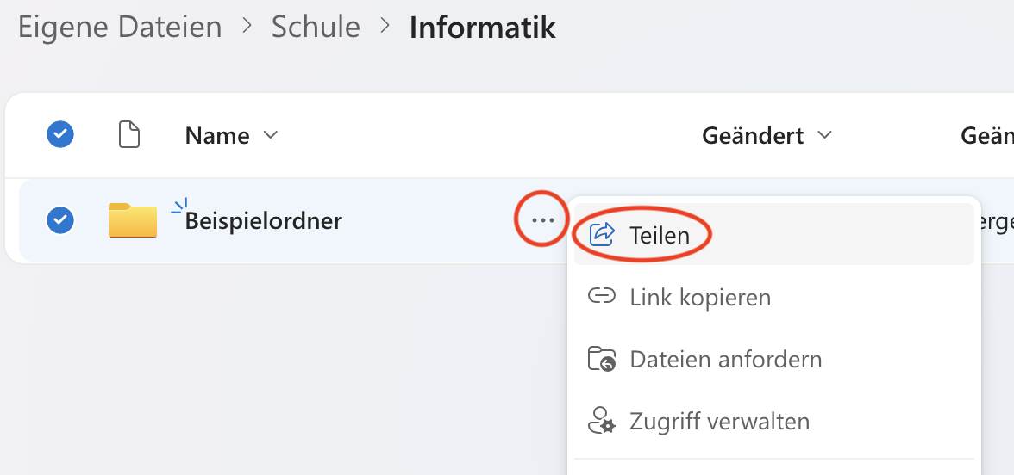The height and width of the screenshot is (475, 1014).
Task: Click the Name column header label
Action: [217, 135]
